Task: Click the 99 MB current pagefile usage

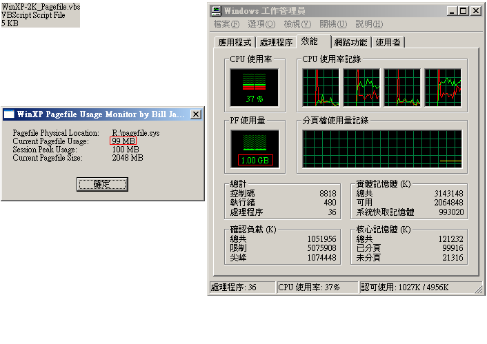Action: (123, 141)
